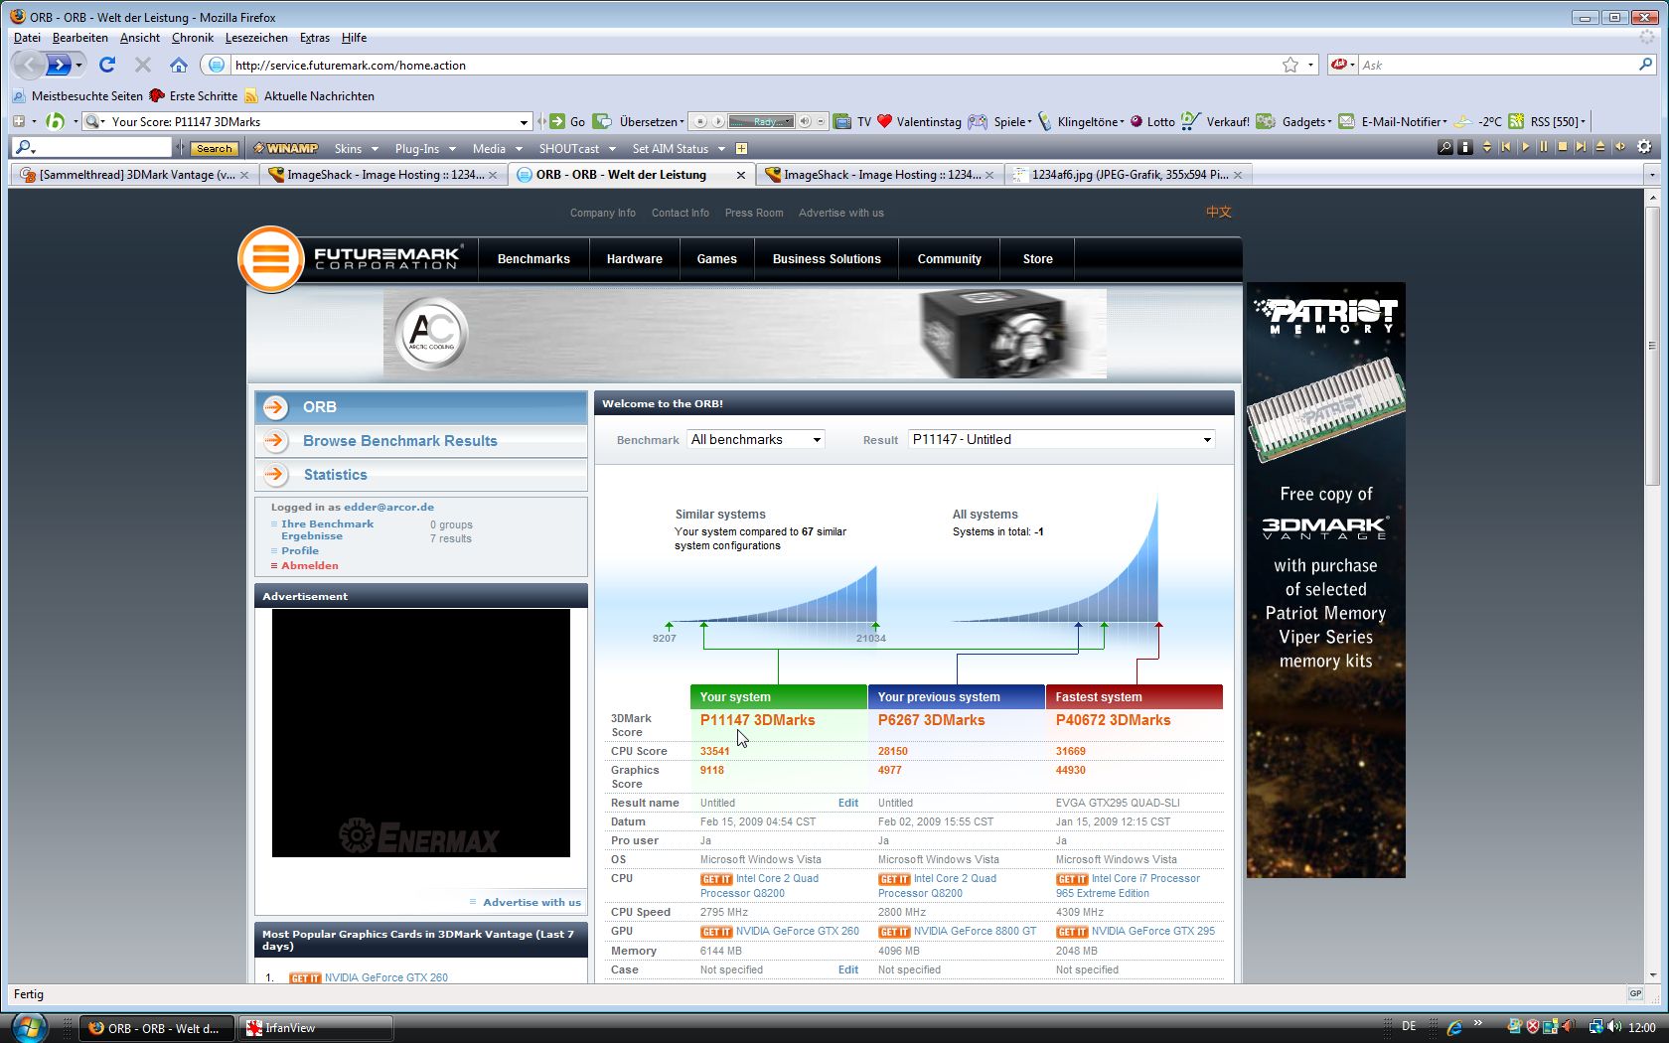Click GET IT badge next to GeForce GTX 295
The height and width of the screenshot is (1043, 1669).
[x=1072, y=932]
